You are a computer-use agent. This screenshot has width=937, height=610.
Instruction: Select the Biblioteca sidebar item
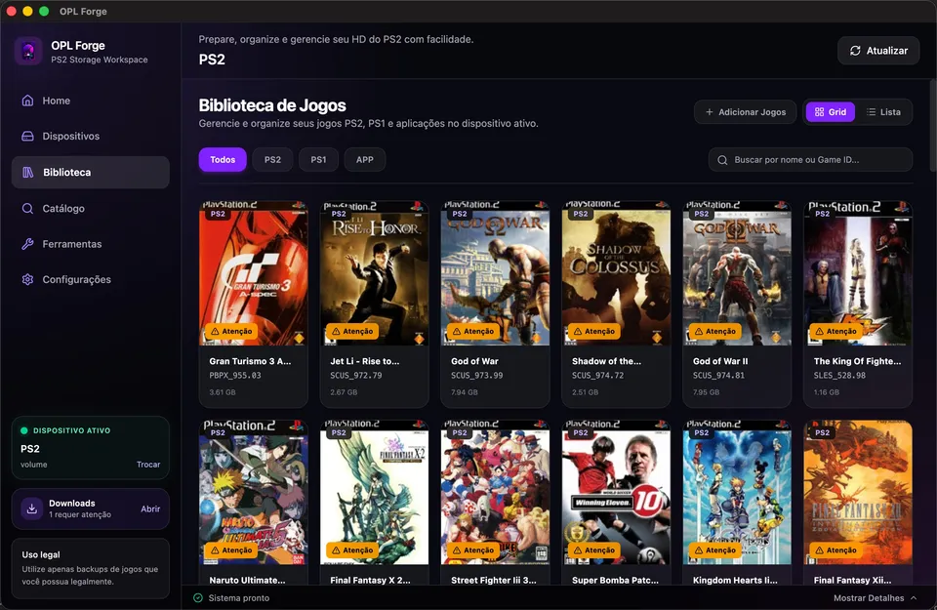coord(90,172)
